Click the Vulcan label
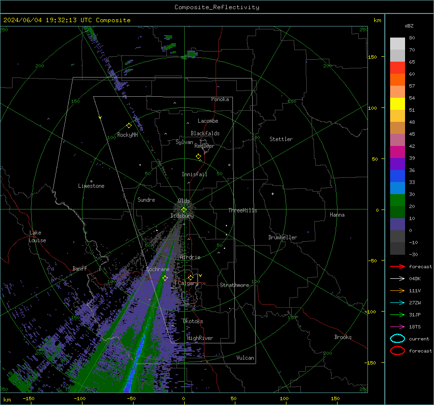Viewport: 434px width, 405px height. tap(245, 358)
